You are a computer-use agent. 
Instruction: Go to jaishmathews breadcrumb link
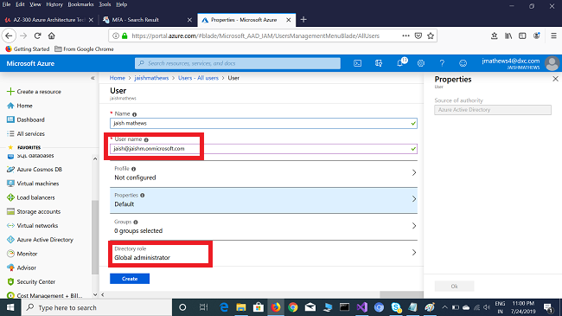(151, 78)
